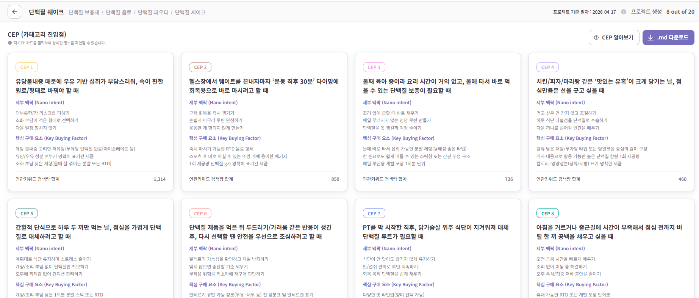
Task: Click the CEP 2 badge
Action: [200, 67]
